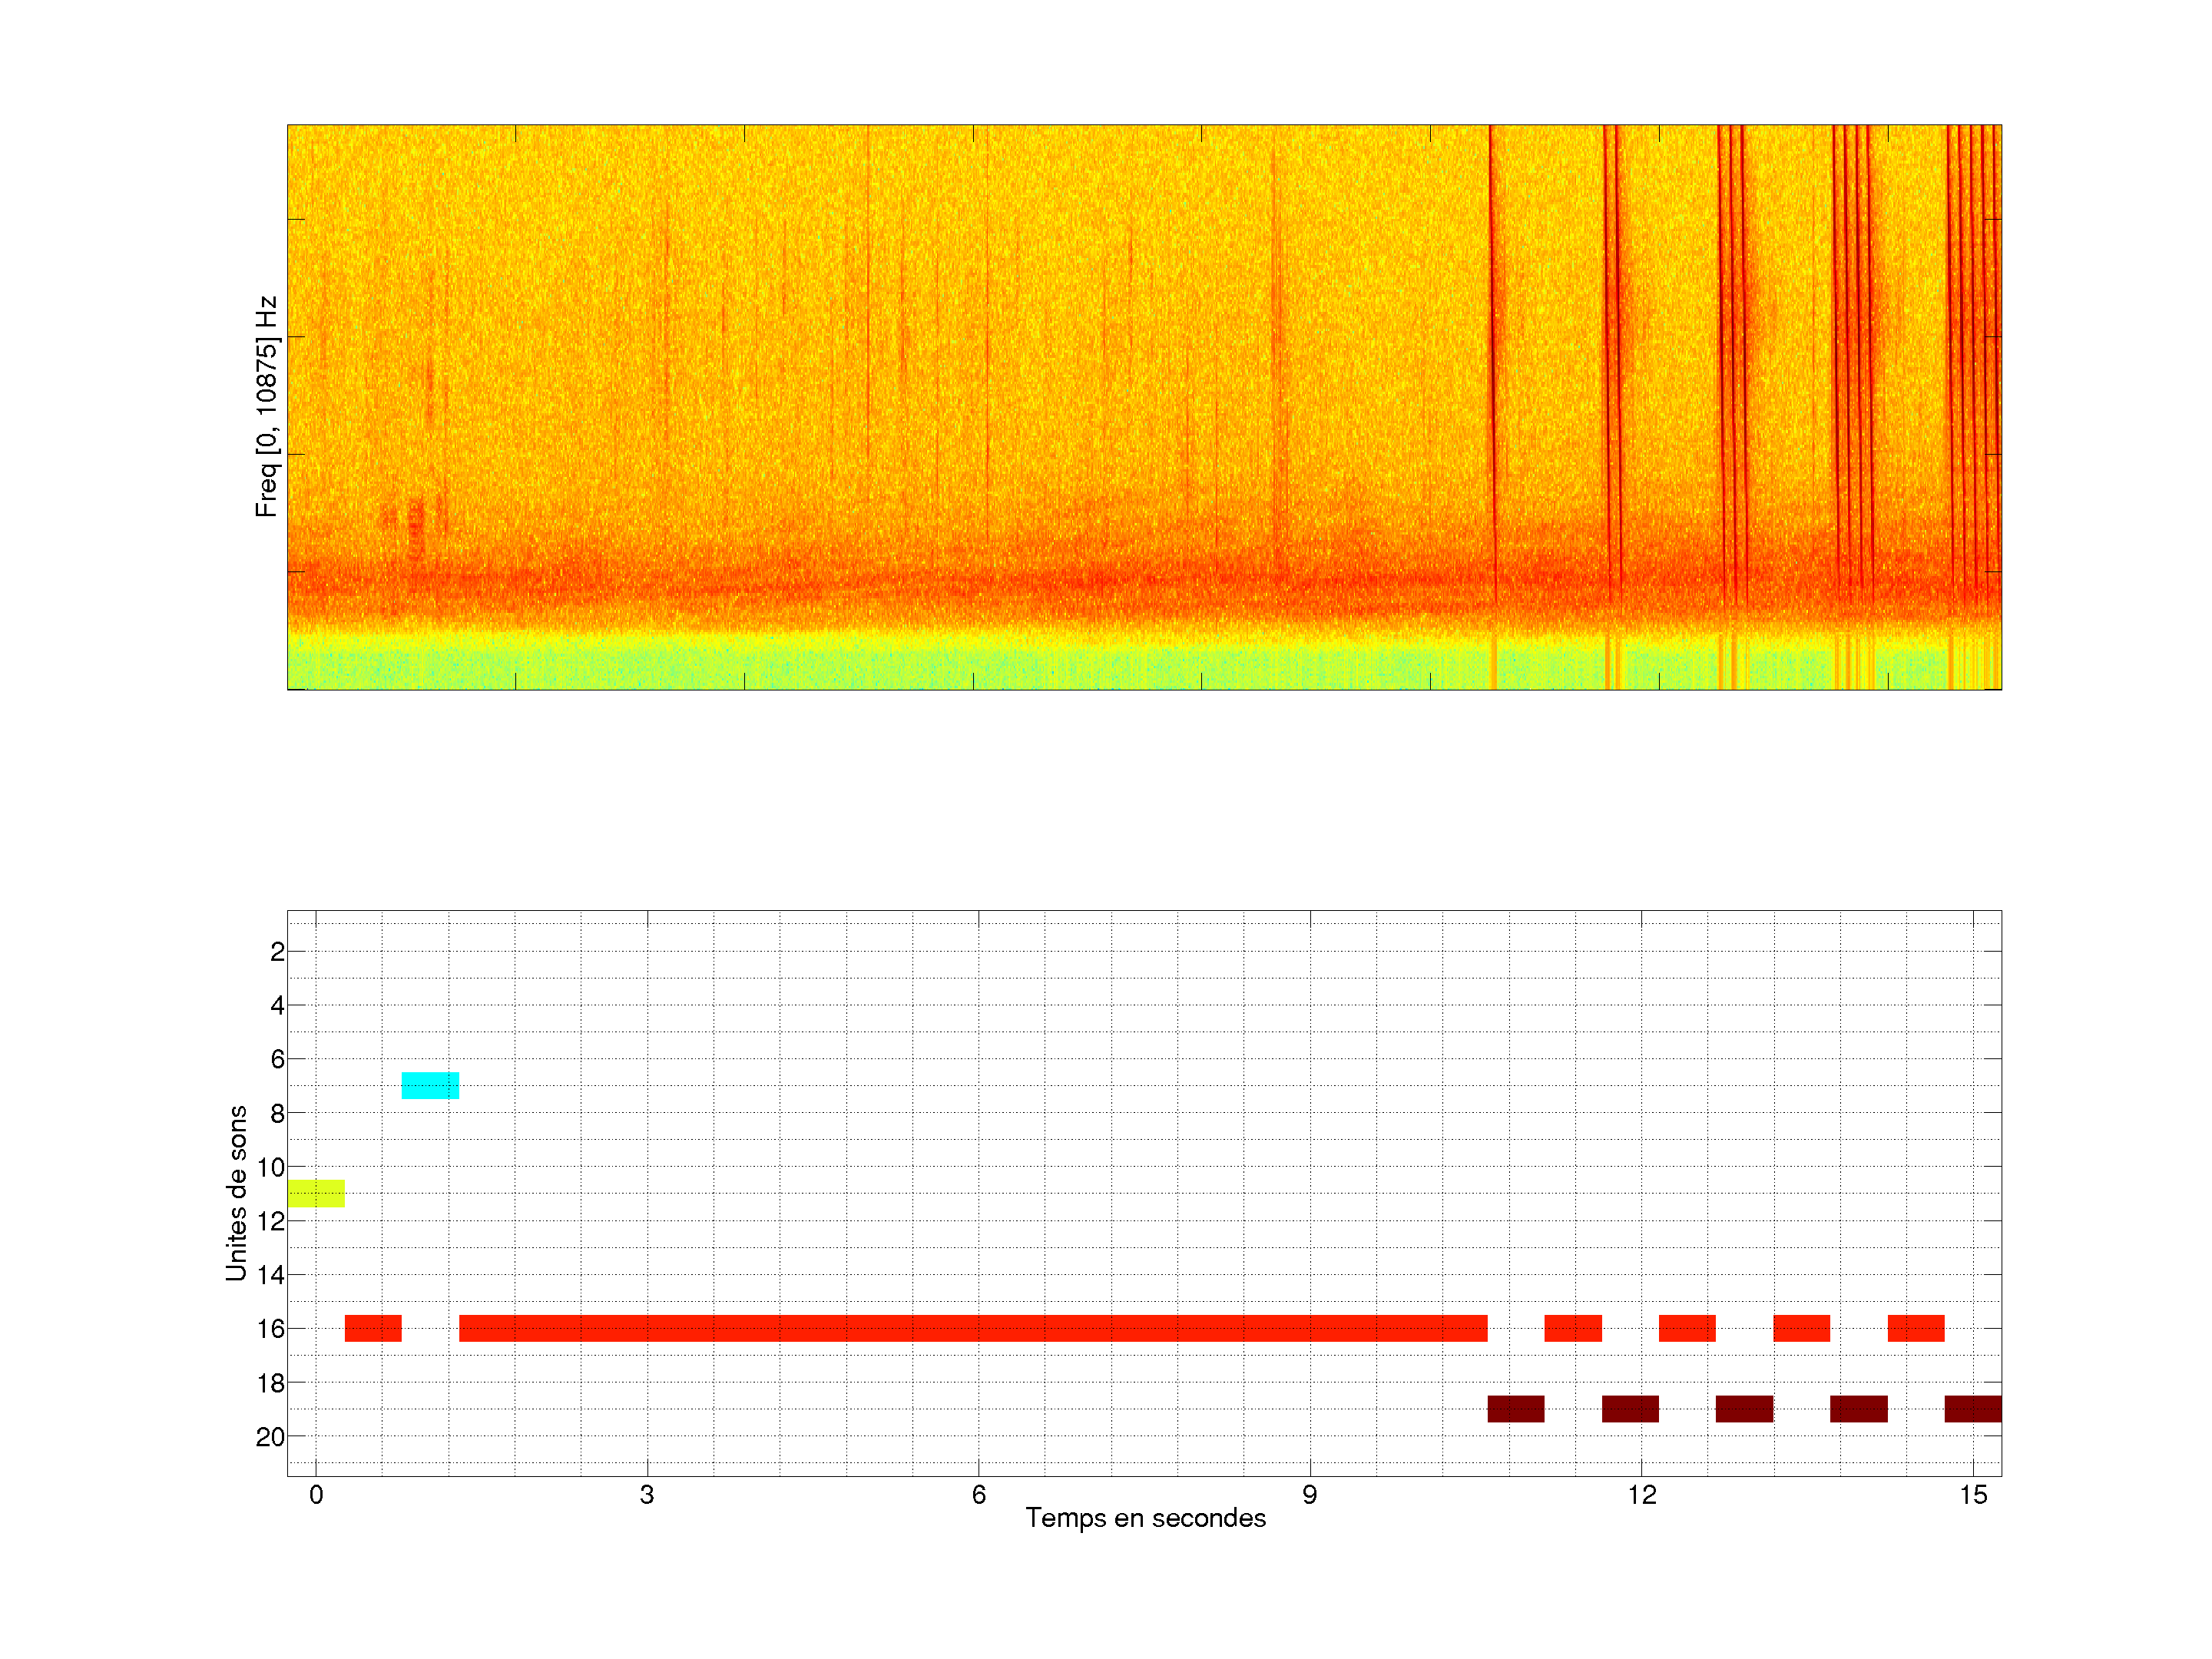
Task: Click the x-axis tick label 15
Action: (1972, 1495)
